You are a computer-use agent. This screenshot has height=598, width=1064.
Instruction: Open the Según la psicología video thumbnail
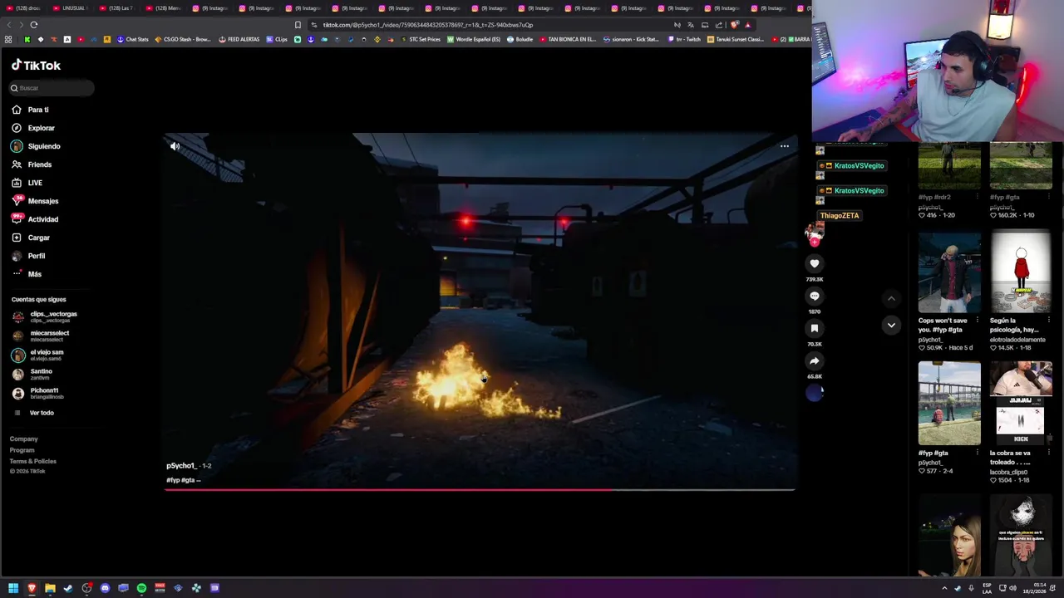point(1021,272)
